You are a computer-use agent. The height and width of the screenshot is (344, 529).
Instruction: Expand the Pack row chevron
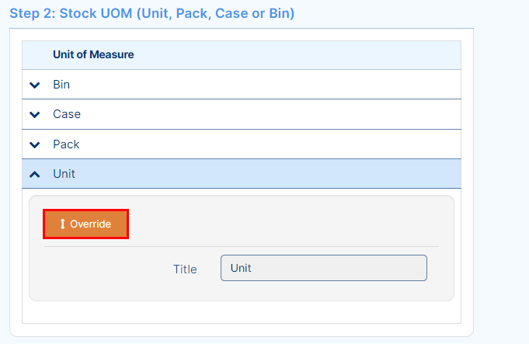pos(35,144)
